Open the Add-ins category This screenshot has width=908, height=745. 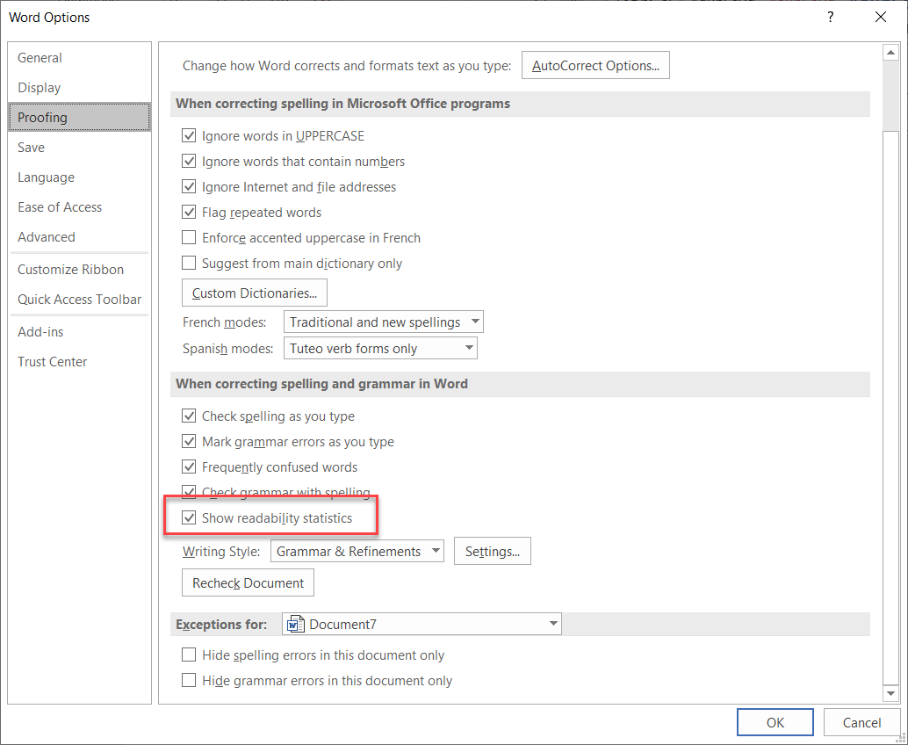pos(79,332)
